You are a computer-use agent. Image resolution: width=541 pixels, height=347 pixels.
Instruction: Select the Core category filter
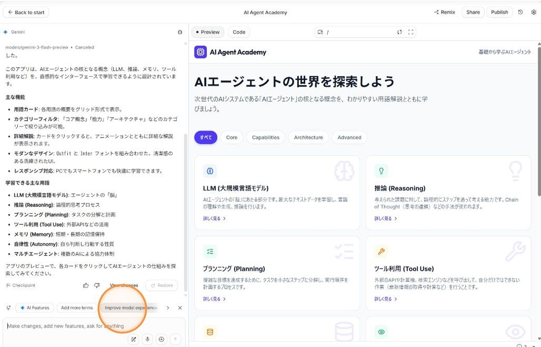tap(232, 137)
